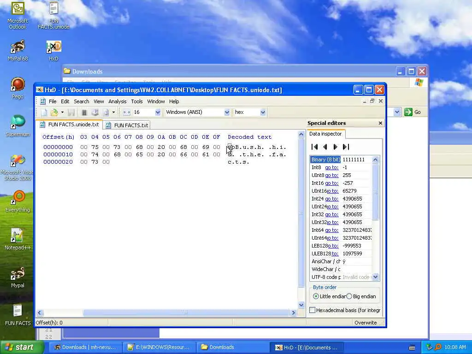
Task: Click the Save disk toolbar icon
Action: [x=71, y=112]
